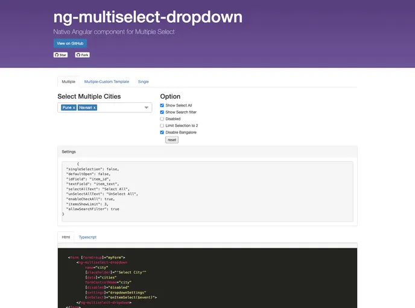Enable the Disabled checkbox
This screenshot has width=415, height=308.
pyautogui.click(x=162, y=119)
